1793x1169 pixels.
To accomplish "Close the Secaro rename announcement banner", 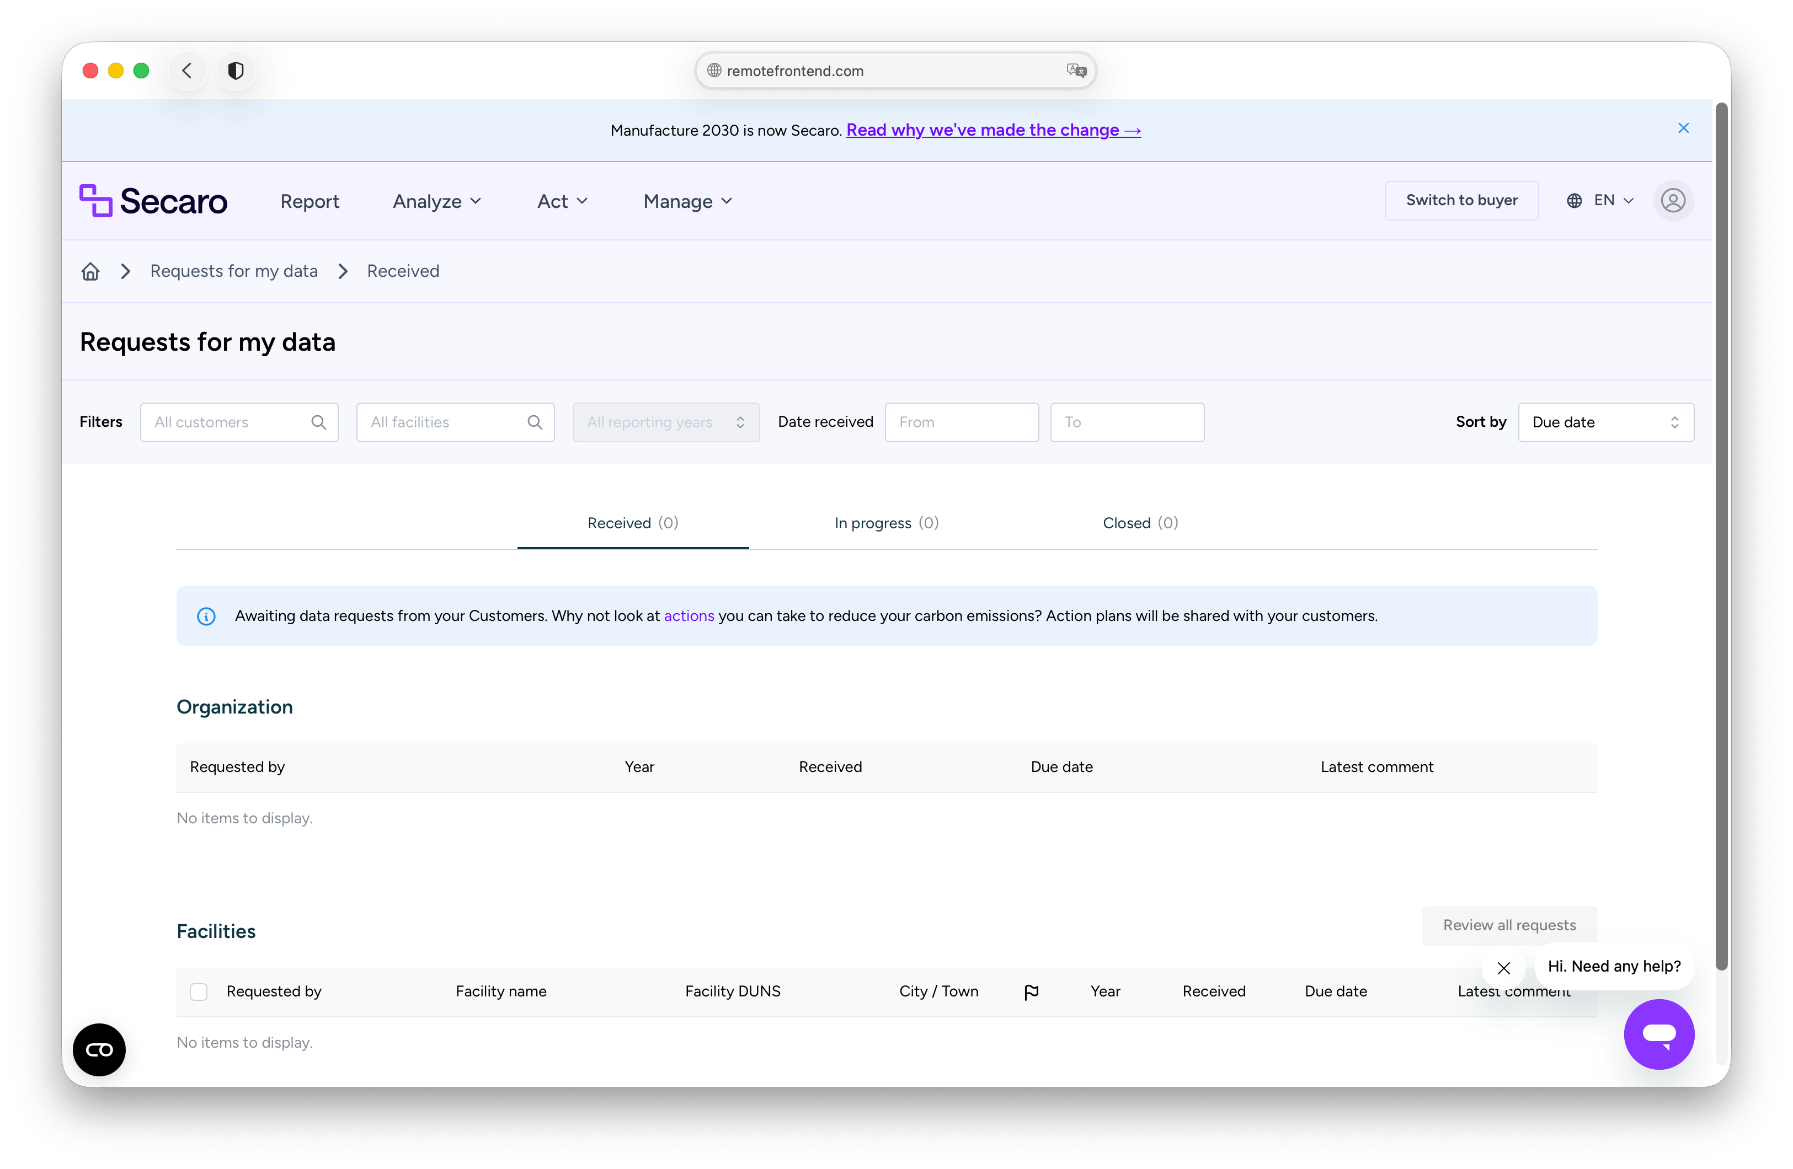I will coord(1683,128).
